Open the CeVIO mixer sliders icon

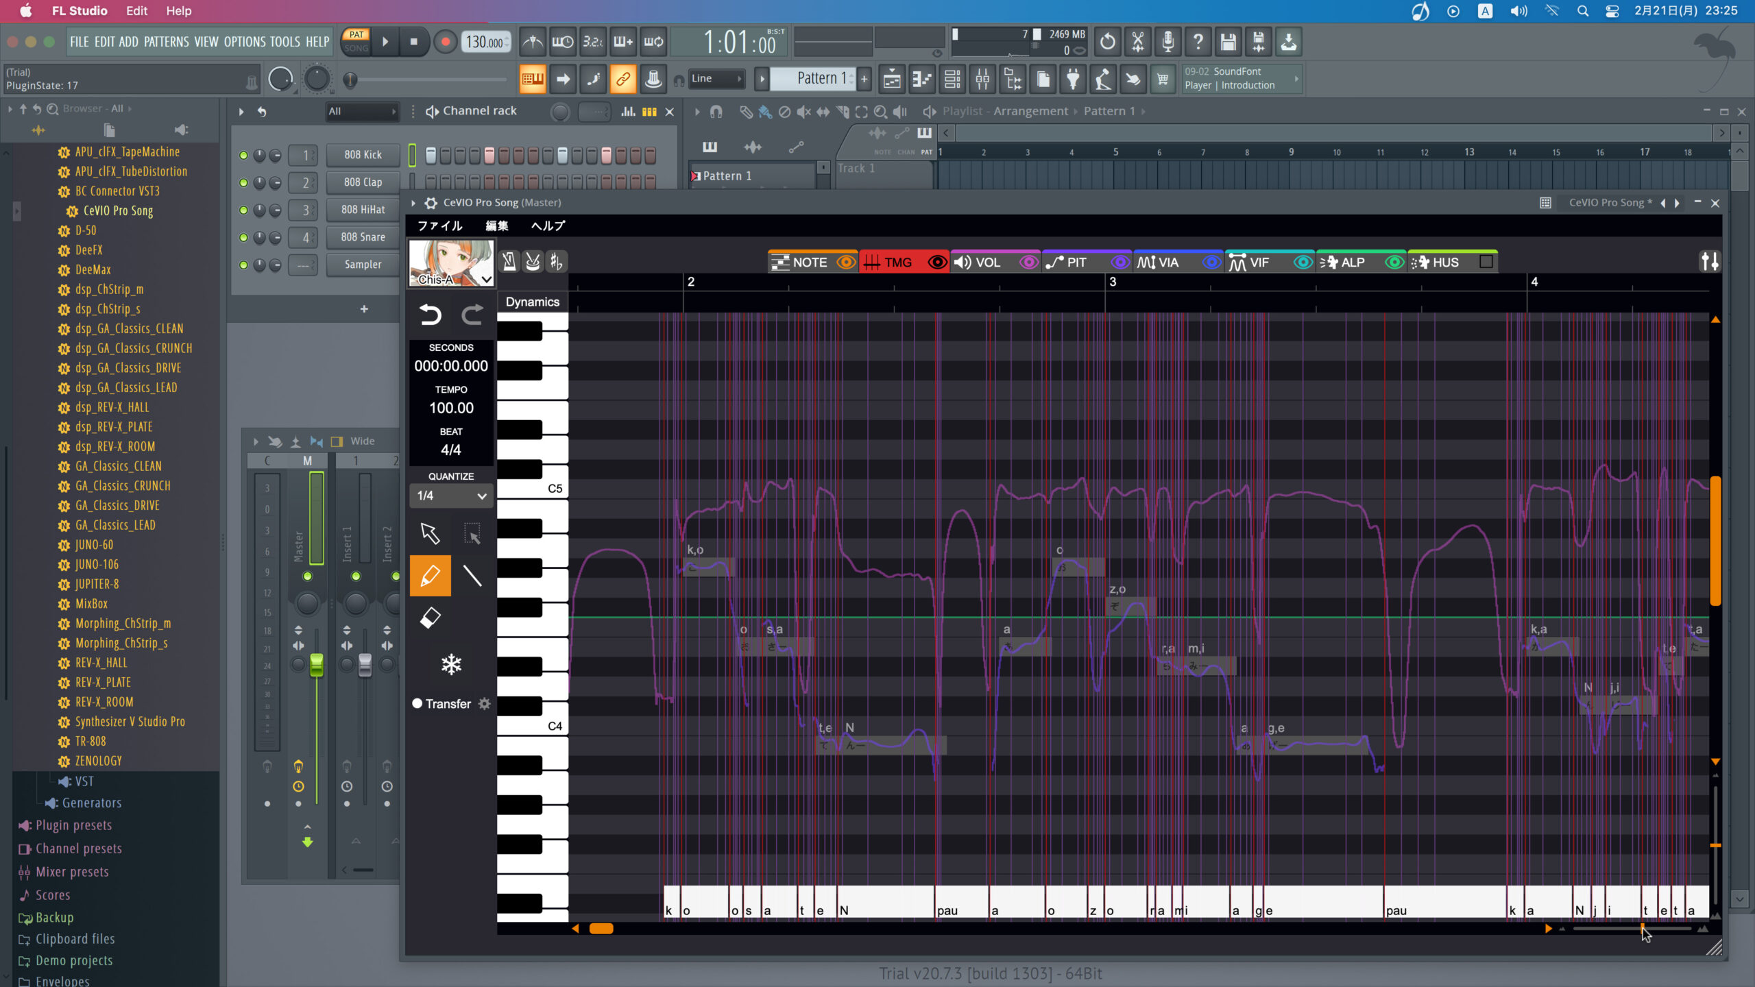point(1710,261)
